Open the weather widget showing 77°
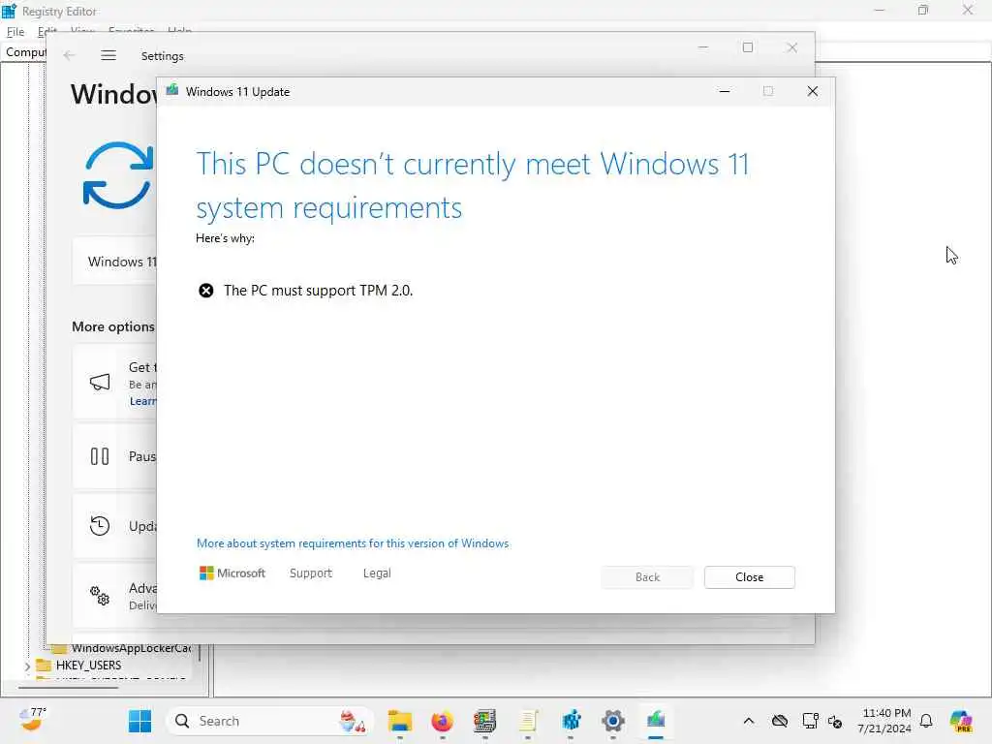The image size is (992, 744). click(x=32, y=720)
